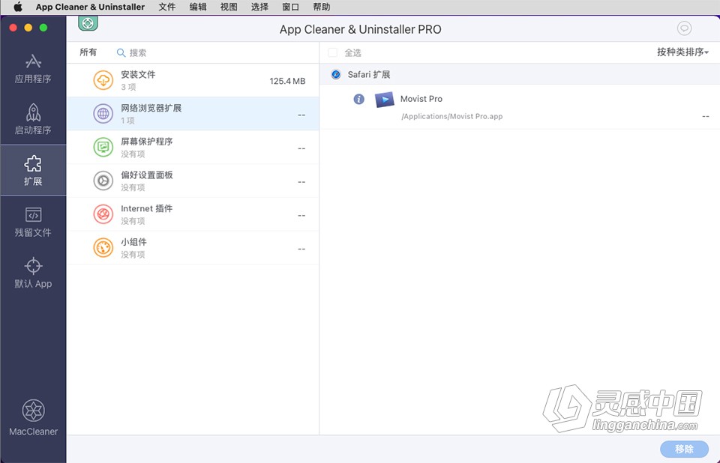
Task: Check 全选 to select all extensions
Action: pos(332,52)
